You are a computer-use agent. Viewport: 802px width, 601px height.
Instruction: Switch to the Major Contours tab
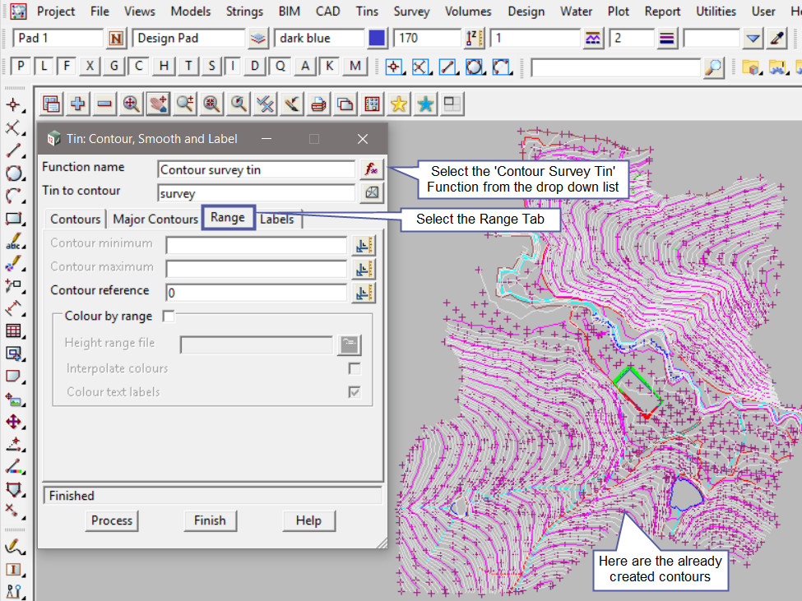(x=155, y=220)
